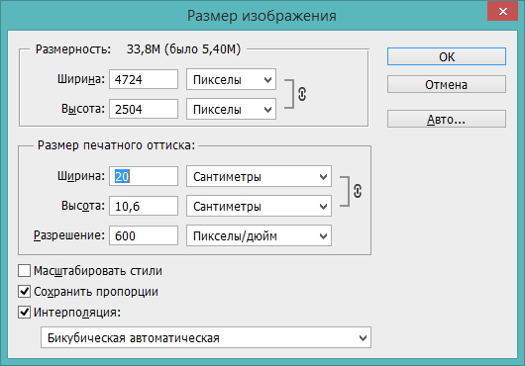Edit the pixel Высота field 2504

click(144, 109)
